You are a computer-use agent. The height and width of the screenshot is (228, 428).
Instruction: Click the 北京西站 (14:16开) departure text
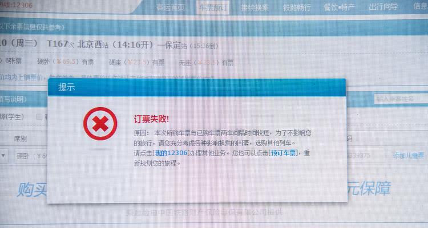[115, 44]
